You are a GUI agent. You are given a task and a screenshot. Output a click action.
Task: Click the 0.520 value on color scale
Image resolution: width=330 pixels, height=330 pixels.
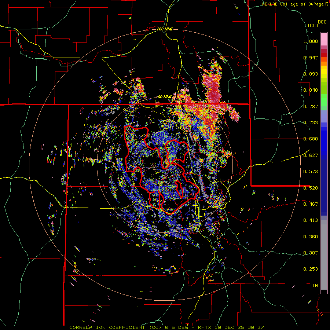(x=311, y=188)
